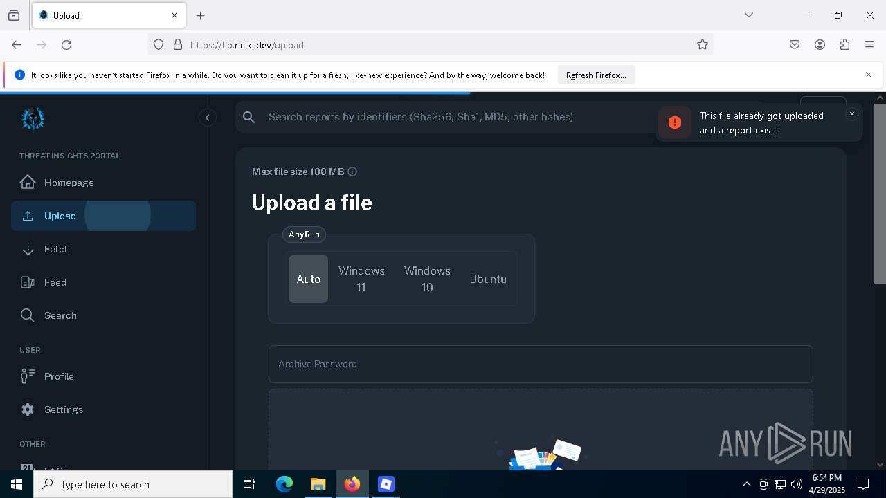
Task: Click the recent browsing view icon
Action: click(x=14, y=15)
